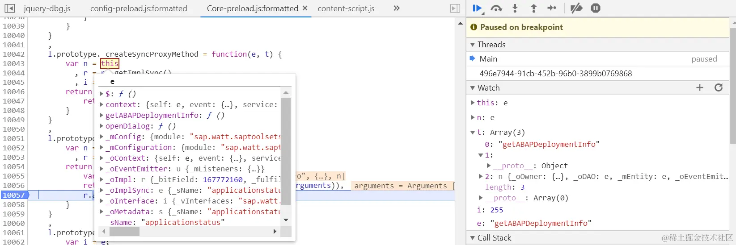Click the Step button
This screenshot has width=736, height=245.
(x=552, y=8)
